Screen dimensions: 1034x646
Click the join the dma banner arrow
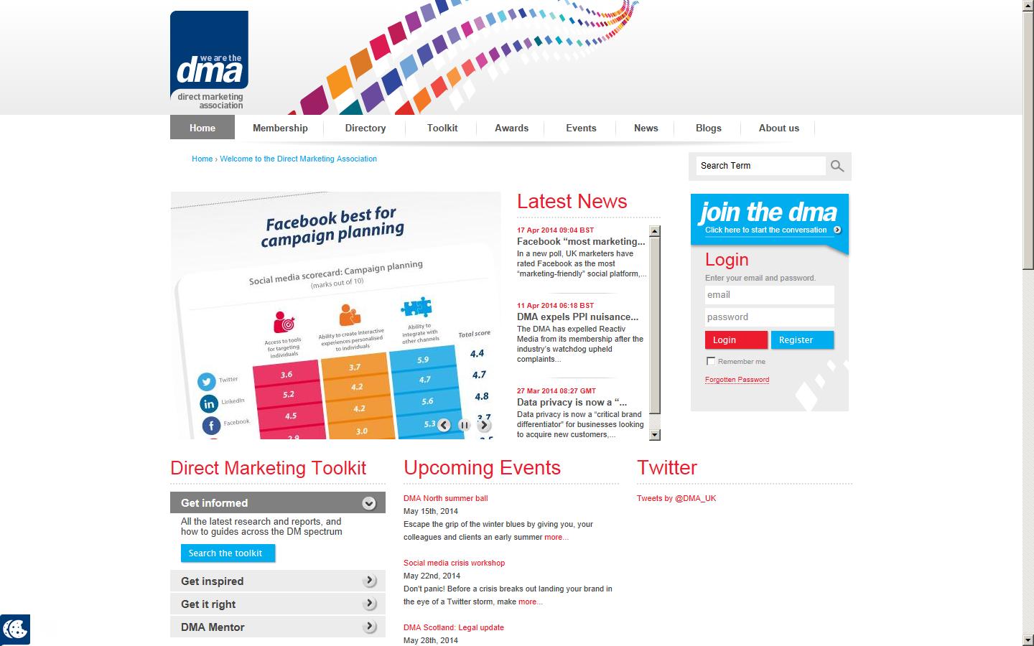tap(837, 230)
